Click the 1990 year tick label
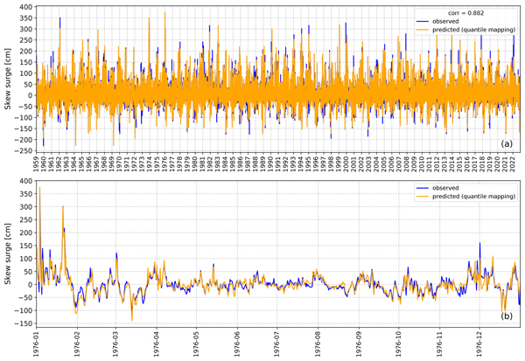This screenshot has width=525, height=361. [x=270, y=163]
